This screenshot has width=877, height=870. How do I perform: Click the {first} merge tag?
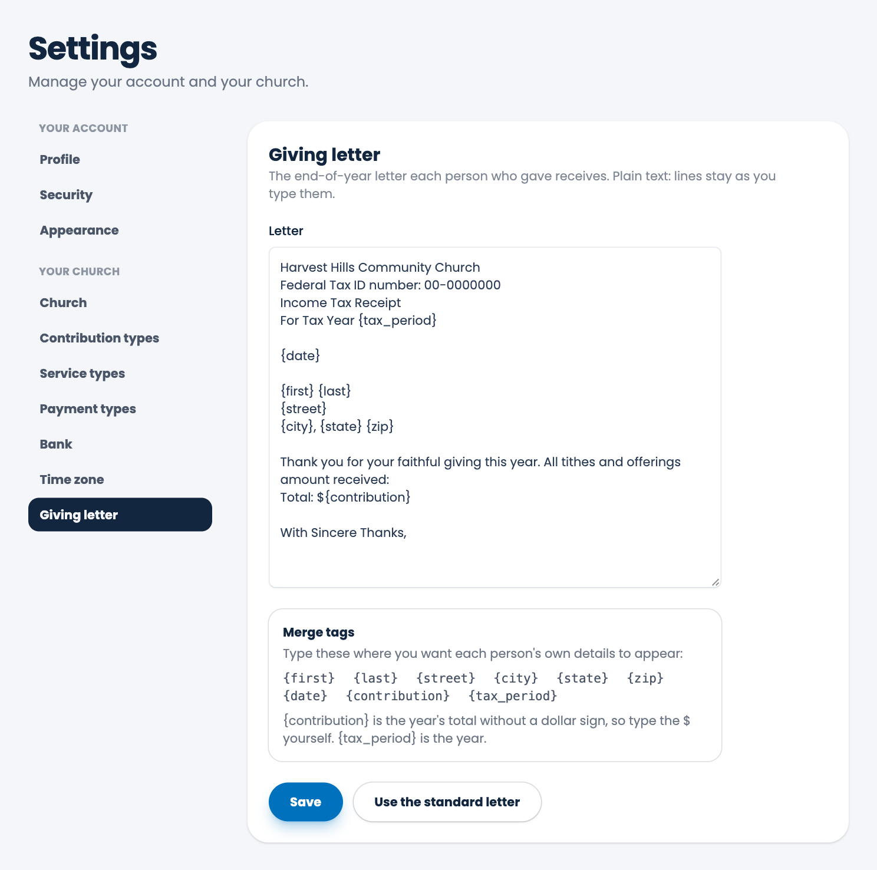point(309,678)
